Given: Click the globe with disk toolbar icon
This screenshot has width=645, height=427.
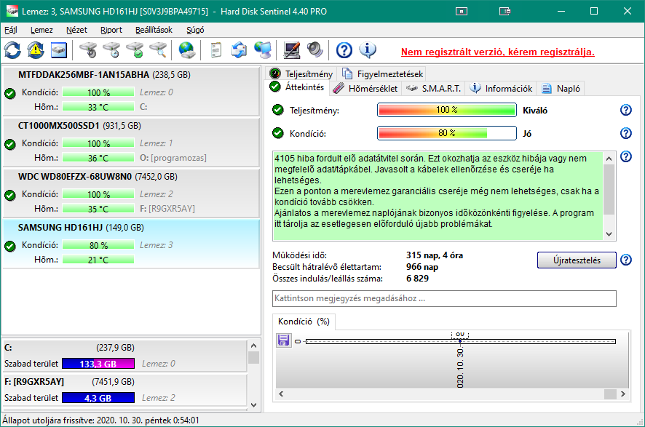Looking at the screenshot, I should click(x=187, y=50).
